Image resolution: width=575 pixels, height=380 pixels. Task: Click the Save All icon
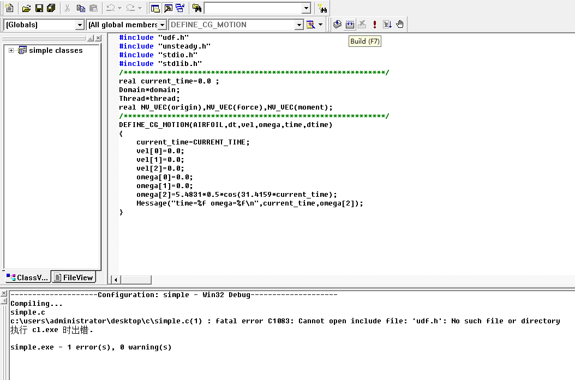[51, 8]
